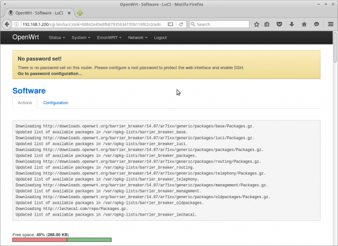Click the site information icon in address bar
The image size is (338, 246).
16,24
